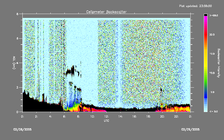Select the "UTC" horizontal axis label
This screenshot has width=224, height=140.
106,121
